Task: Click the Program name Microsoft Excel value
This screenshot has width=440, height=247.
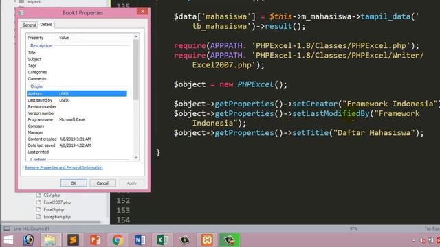Action: tap(72, 119)
